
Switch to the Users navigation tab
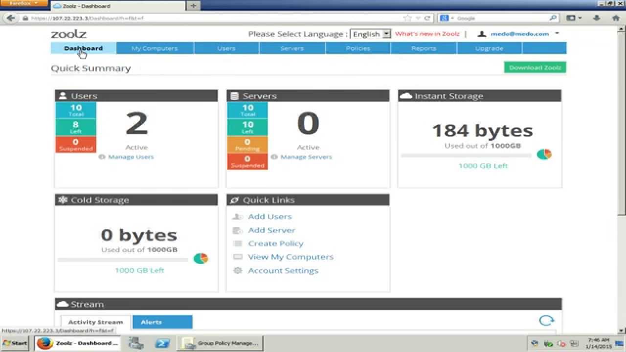[x=226, y=48]
